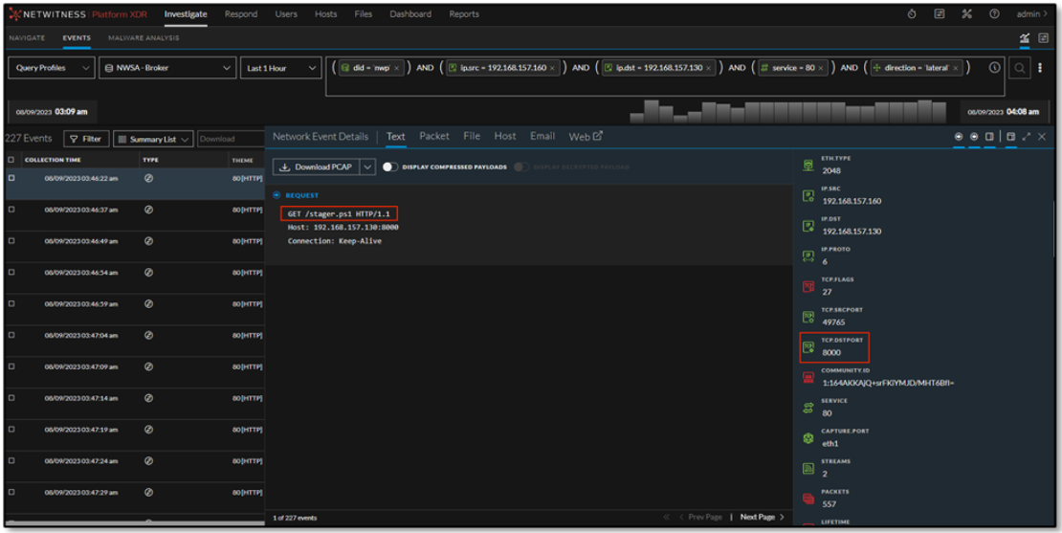The width and height of the screenshot is (1062, 533).
Task: Go to Next Page of events
Action: coord(762,517)
